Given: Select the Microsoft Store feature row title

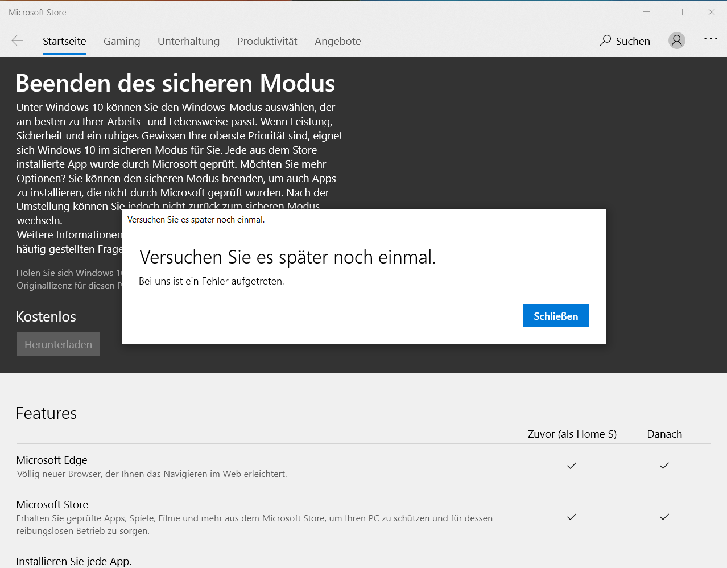Looking at the screenshot, I should point(52,504).
